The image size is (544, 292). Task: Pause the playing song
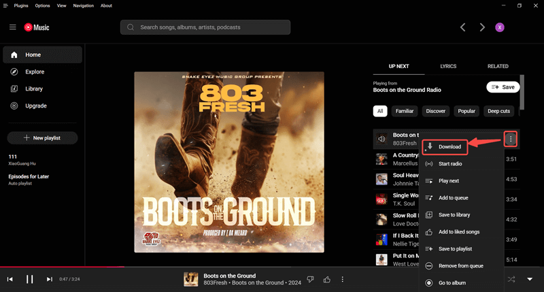pyautogui.click(x=30, y=279)
